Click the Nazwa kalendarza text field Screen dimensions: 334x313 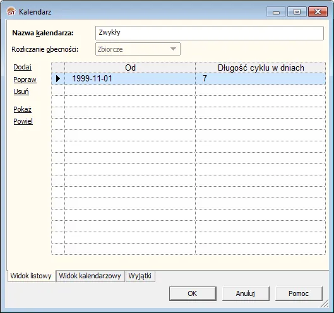click(x=210, y=33)
